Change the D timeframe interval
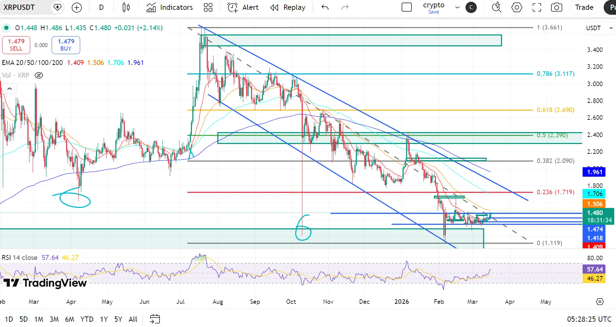Image resolution: width=616 pixels, height=327 pixels. [101, 7]
